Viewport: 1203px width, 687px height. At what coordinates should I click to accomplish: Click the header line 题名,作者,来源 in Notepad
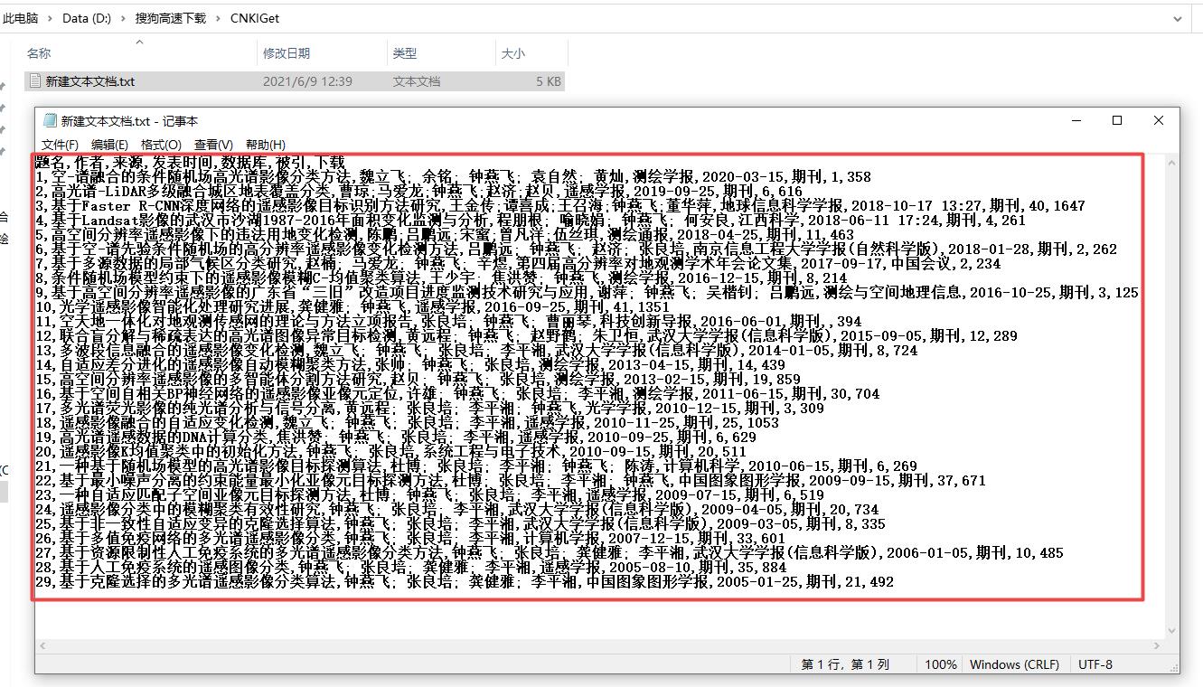(190, 163)
